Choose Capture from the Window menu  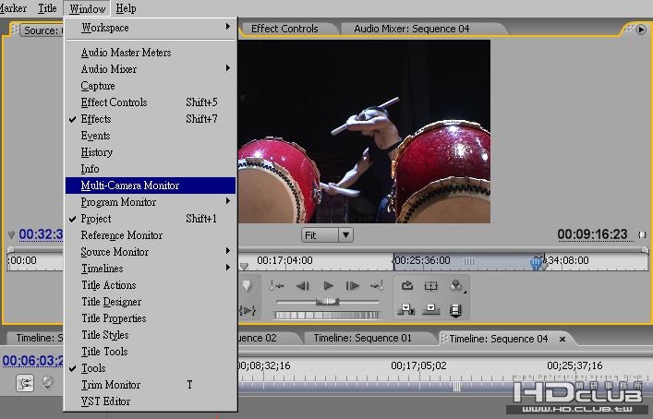point(151,86)
